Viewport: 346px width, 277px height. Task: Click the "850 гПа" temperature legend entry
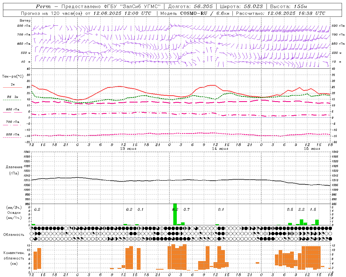[x=12, y=110]
